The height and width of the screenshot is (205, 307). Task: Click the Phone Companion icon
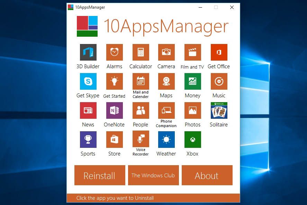point(166,110)
